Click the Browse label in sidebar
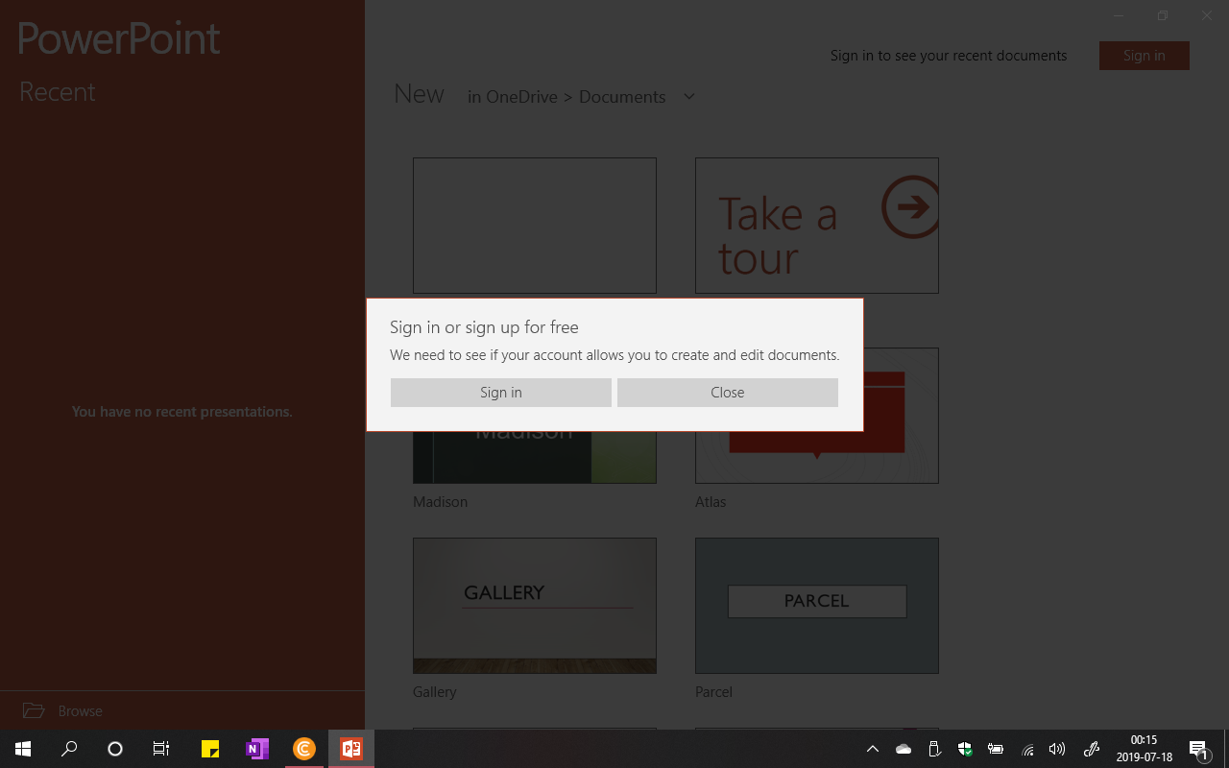Viewport: 1229px width, 768px height. 80,711
